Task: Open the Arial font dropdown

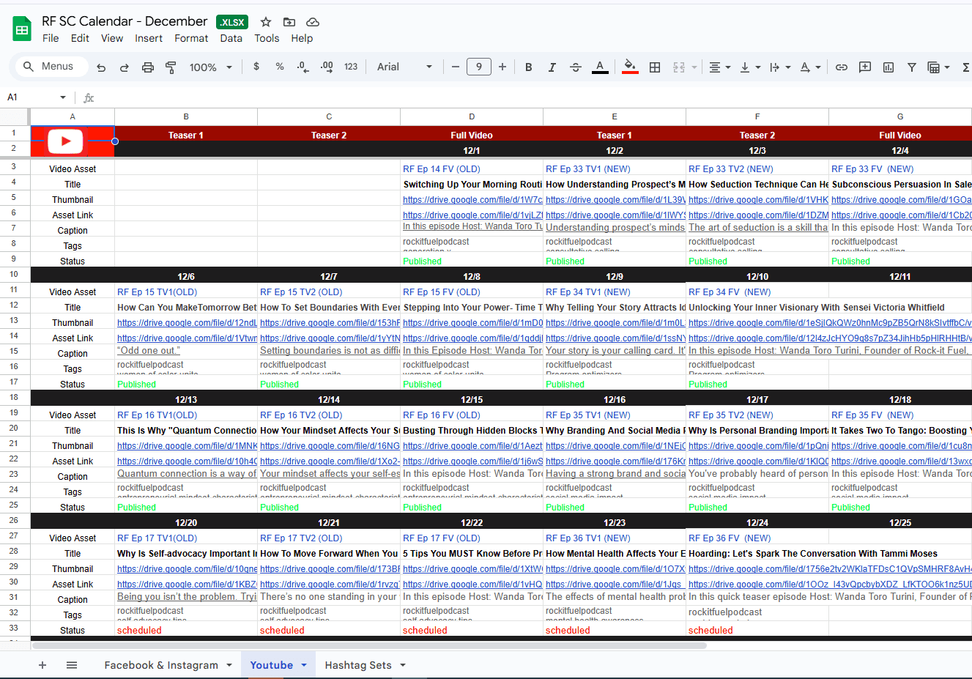Action: 404,67
